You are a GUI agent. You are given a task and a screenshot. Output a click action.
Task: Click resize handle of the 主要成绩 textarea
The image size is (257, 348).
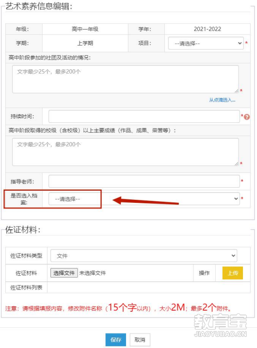[x=236, y=164]
